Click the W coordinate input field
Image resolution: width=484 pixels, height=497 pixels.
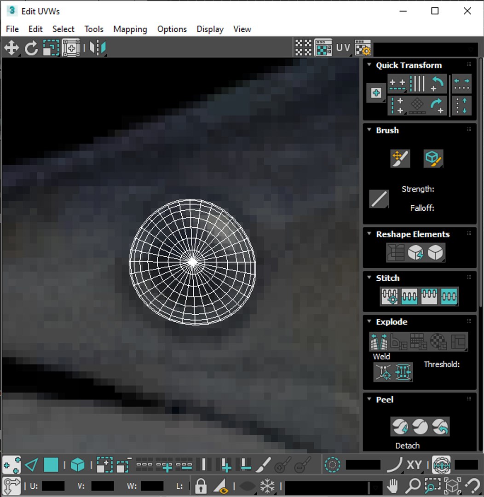[152, 486]
